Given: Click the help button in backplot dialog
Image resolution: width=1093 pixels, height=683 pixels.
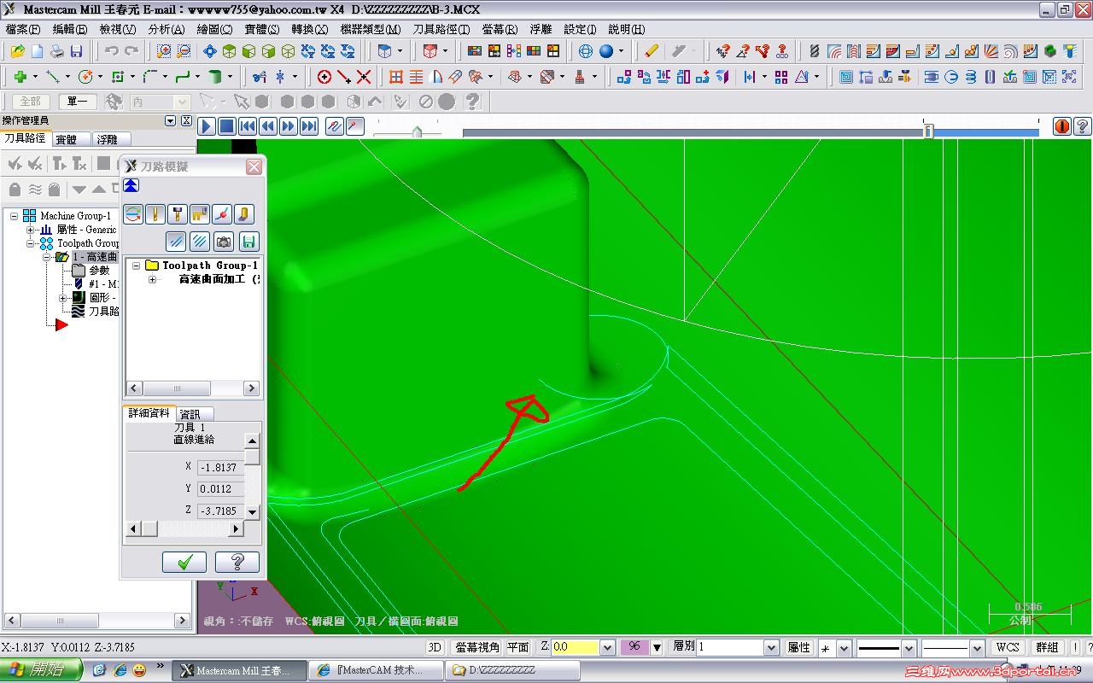Looking at the screenshot, I should click(x=237, y=562).
